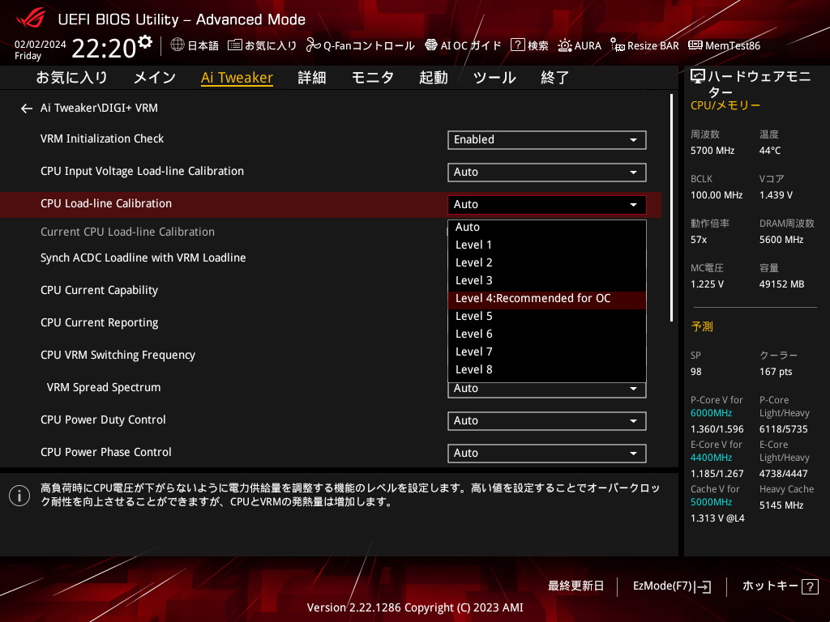The width and height of the screenshot is (830, 622).
Task: Switch to the お気に入り main tab
Action: click(x=72, y=78)
